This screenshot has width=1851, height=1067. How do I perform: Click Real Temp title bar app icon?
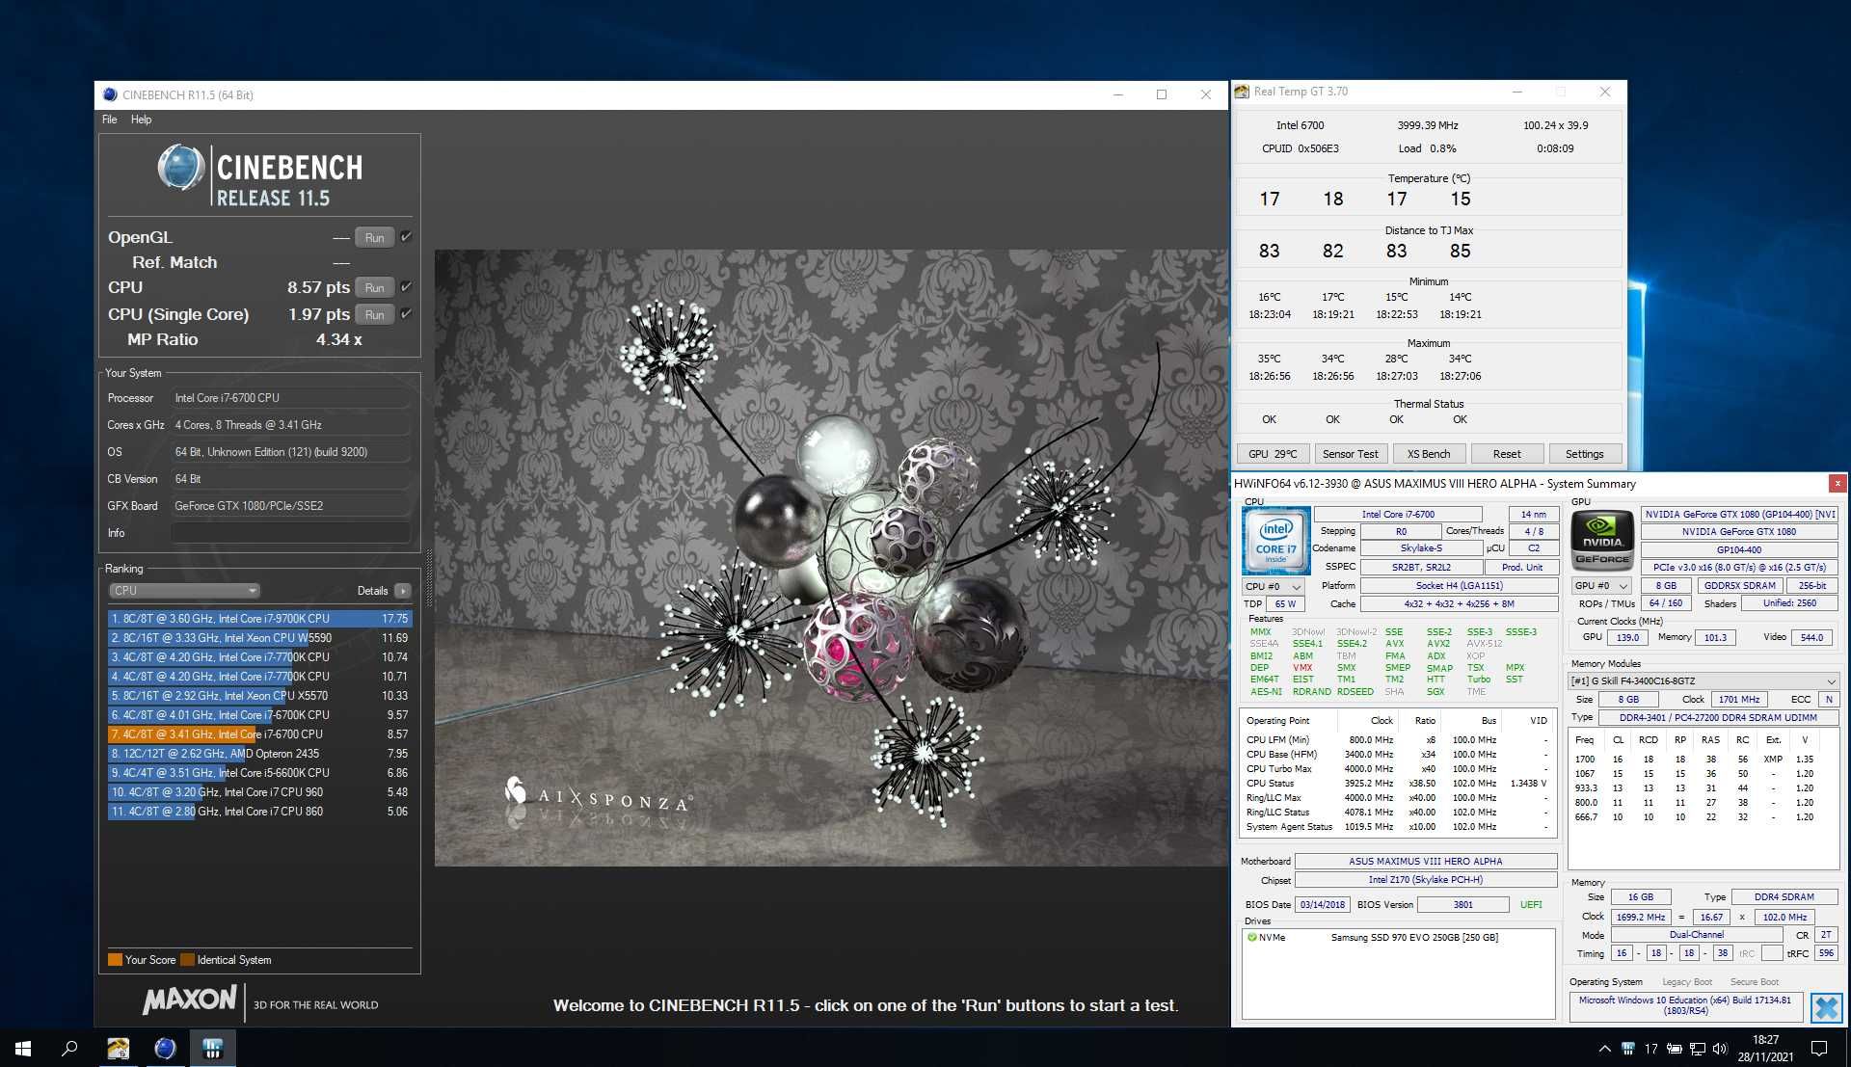(1242, 92)
